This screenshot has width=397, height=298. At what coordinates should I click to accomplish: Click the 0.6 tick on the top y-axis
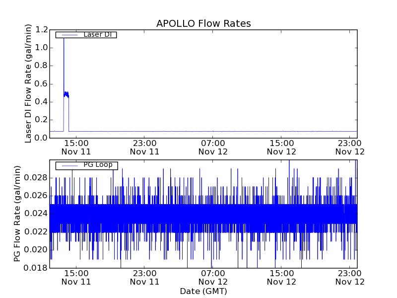point(41,84)
